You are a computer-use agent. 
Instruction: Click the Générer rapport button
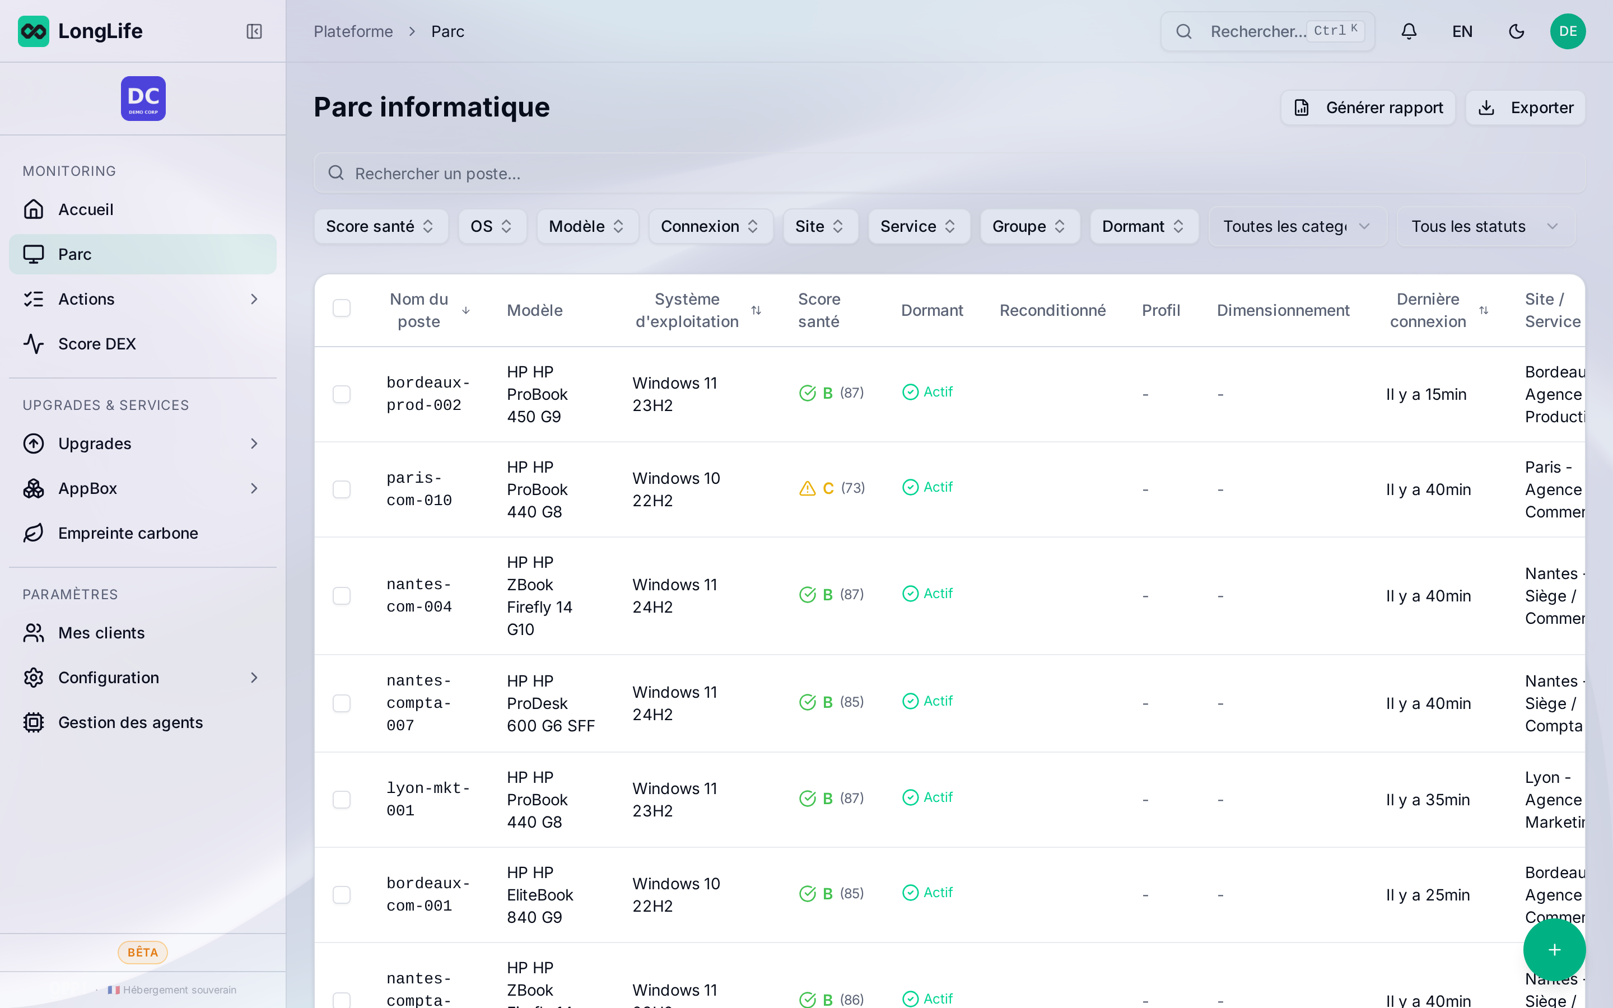(x=1368, y=108)
